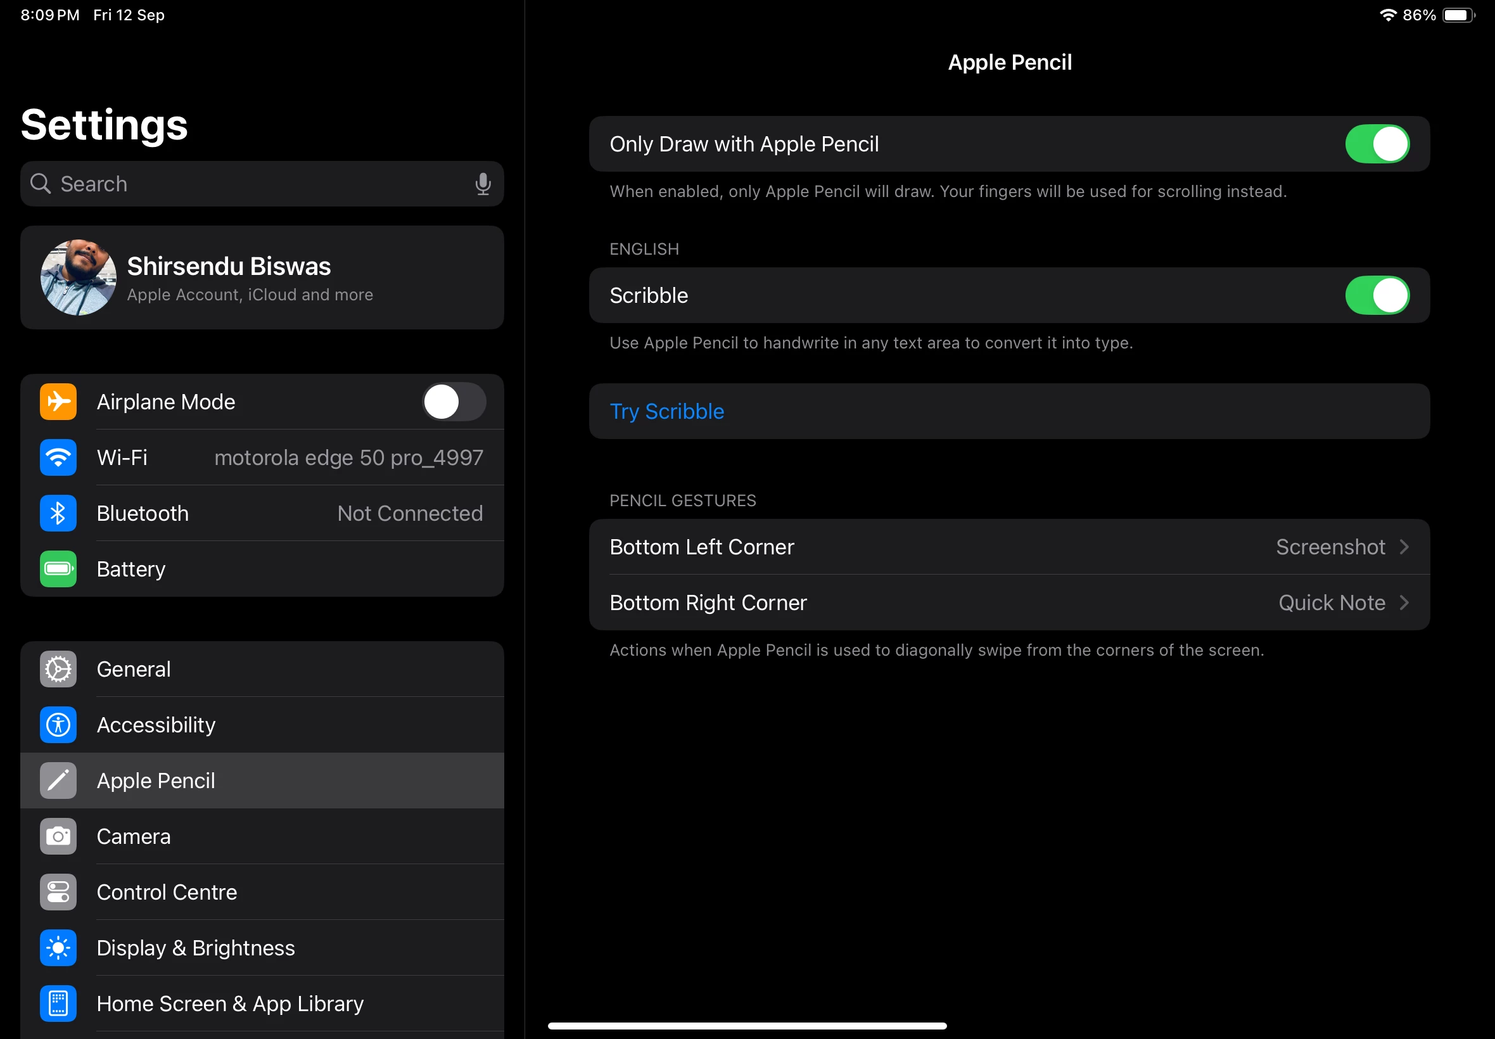Image resolution: width=1495 pixels, height=1039 pixels.
Task: Open the blue Wi-Fi icon
Action: coord(58,457)
